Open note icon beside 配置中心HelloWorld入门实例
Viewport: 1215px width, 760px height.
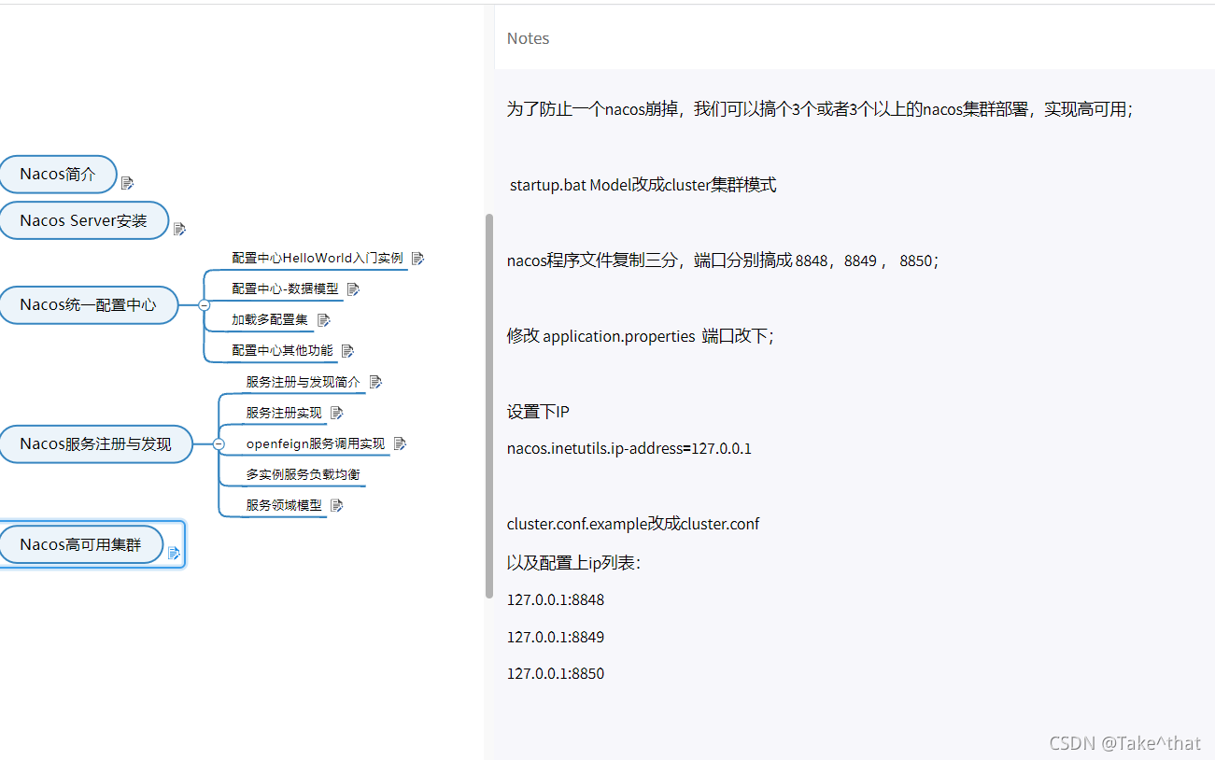pos(417,258)
